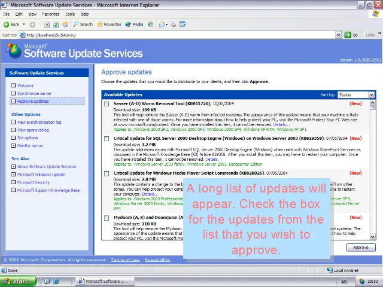Open the Tools menu

coord(70,14)
